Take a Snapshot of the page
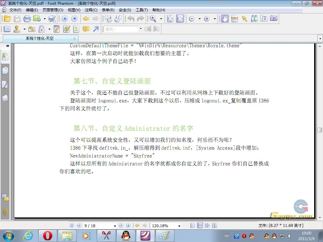The image size is (323, 242). 274,19
